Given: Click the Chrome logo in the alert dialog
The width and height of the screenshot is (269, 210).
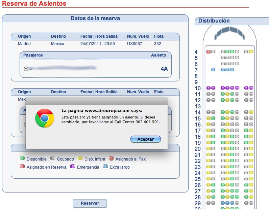Looking at the screenshot, I should pos(45,118).
